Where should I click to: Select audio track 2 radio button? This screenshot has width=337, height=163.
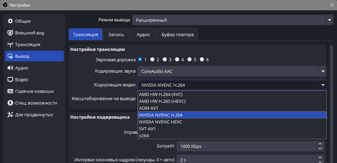[x=152, y=59]
